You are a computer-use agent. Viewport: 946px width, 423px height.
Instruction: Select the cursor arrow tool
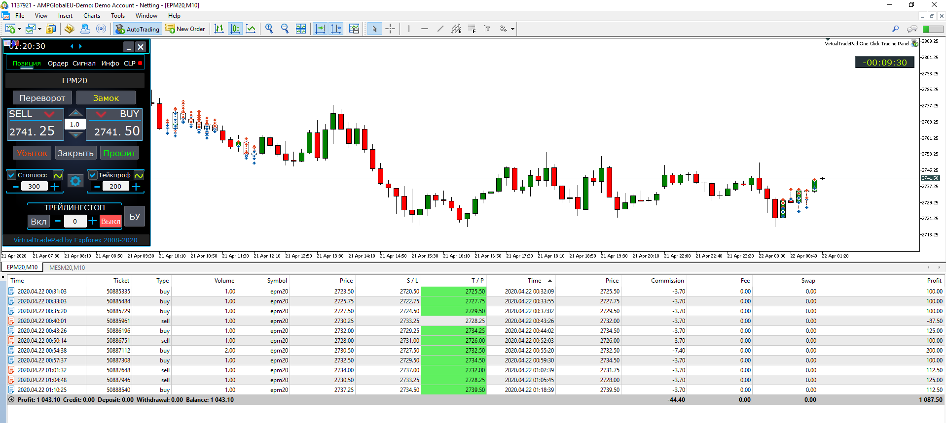tap(374, 29)
